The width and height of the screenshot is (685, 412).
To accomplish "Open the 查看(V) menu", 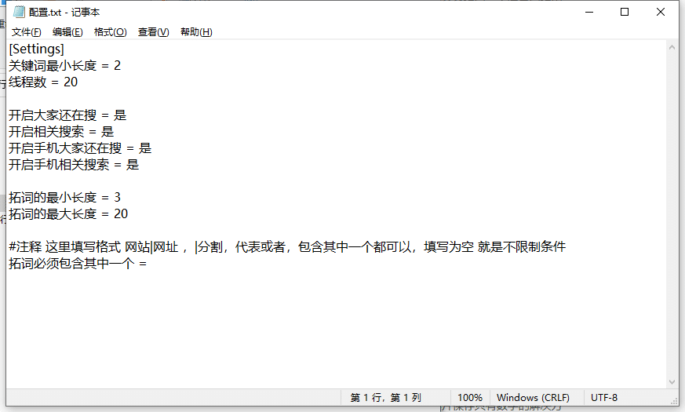I will click(x=153, y=32).
